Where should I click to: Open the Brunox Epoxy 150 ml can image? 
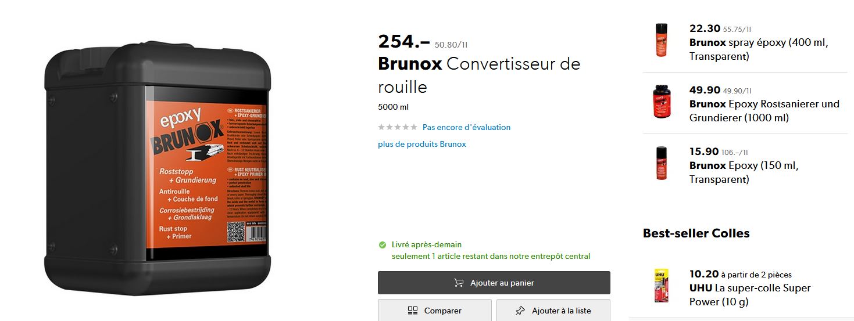[x=661, y=163]
